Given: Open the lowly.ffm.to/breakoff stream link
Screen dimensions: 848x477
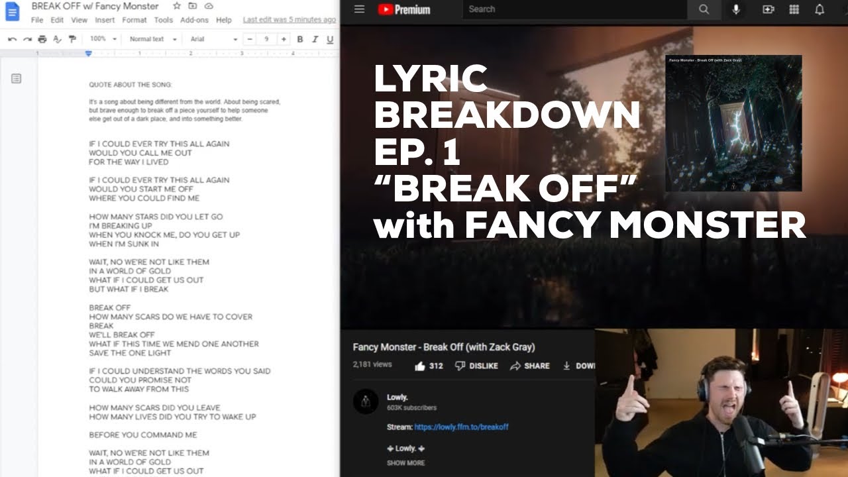Looking at the screenshot, I should (x=461, y=427).
